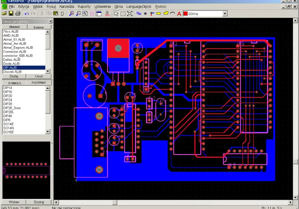This screenshot has width=299, height=209.
Task: Close the Okno projektu panel
Action: 51,21
